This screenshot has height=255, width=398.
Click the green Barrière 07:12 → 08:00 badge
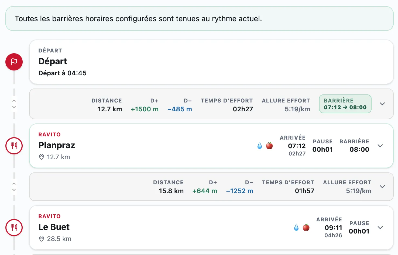(x=345, y=104)
